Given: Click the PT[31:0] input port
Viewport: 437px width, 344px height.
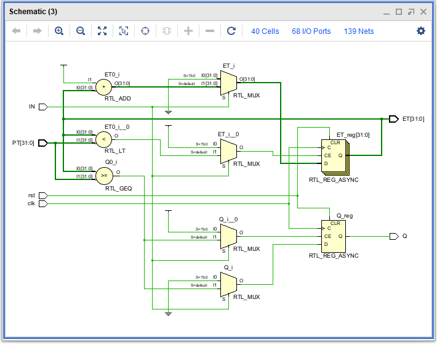Looking at the screenshot, I should (x=42, y=143).
